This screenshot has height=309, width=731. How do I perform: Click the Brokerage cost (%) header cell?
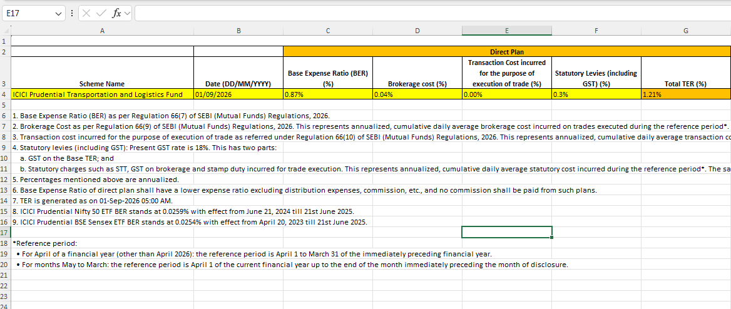417,73
